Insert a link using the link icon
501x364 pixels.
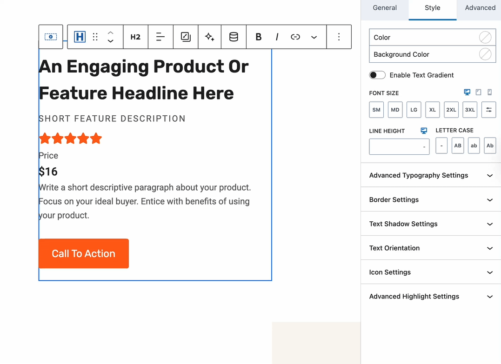coord(295,37)
